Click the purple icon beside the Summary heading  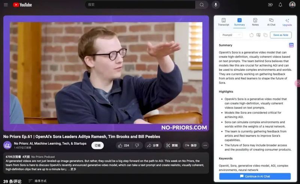click(x=291, y=45)
